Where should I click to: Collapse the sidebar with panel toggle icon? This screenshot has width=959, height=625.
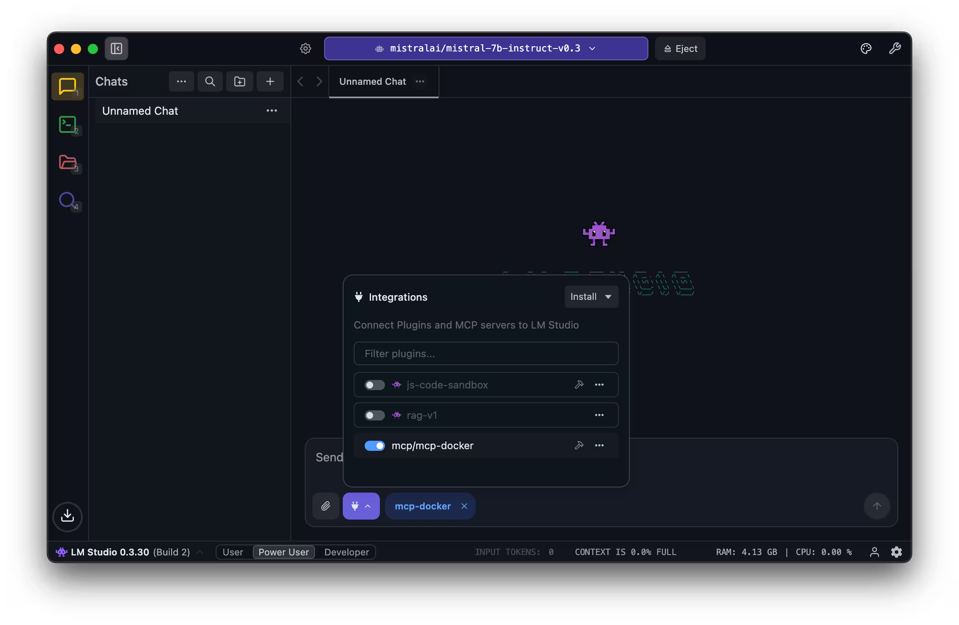116,48
